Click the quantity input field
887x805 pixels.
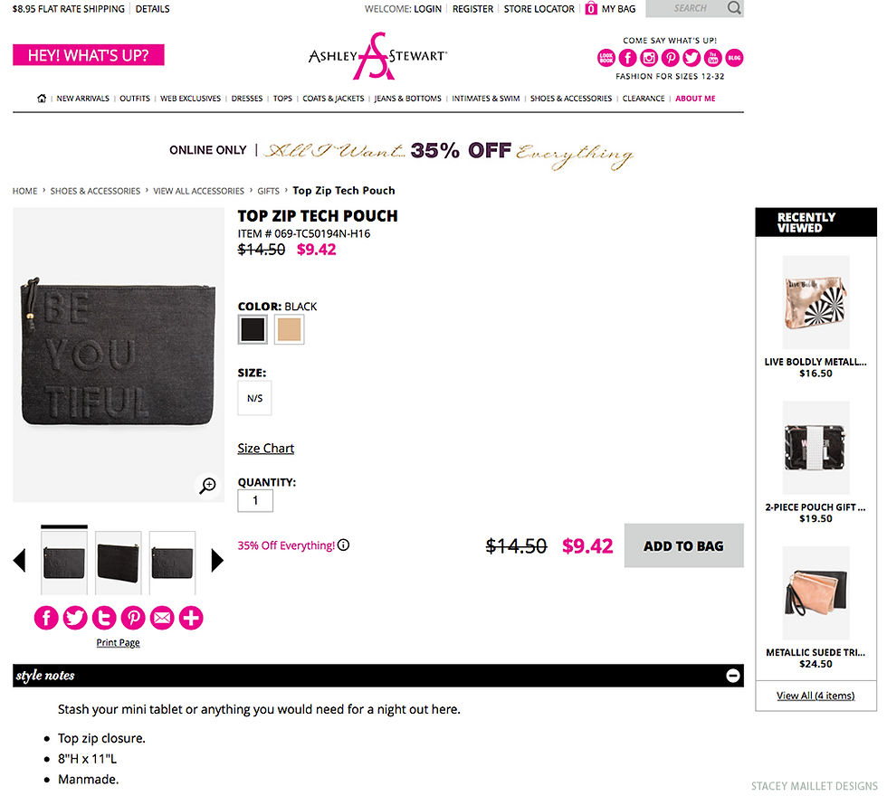pos(255,501)
